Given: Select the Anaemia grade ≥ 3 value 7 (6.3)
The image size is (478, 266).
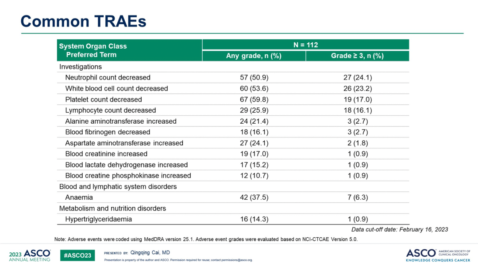Looking at the screenshot, I should click(357, 198).
